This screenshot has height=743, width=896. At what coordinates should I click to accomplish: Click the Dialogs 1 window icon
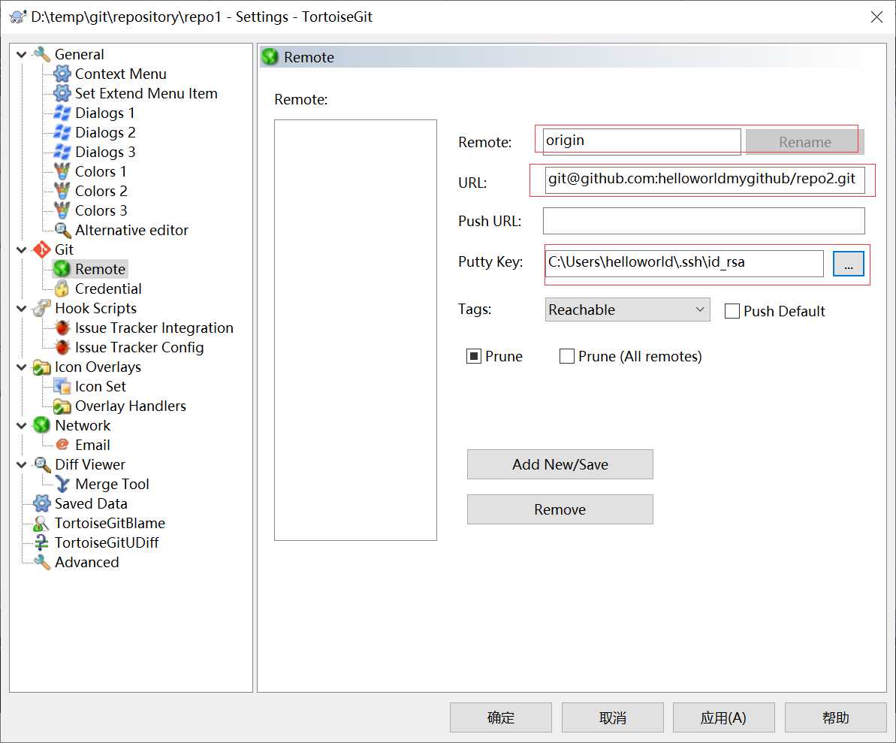click(x=62, y=113)
